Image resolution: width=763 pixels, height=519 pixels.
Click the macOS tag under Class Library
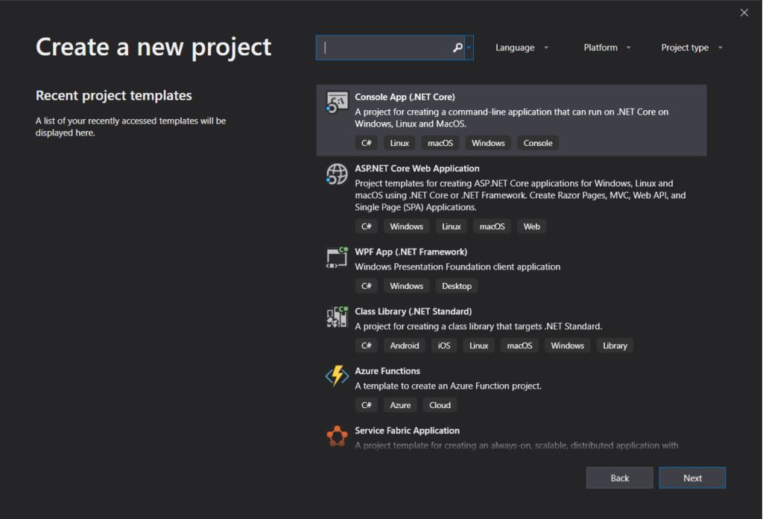point(519,346)
